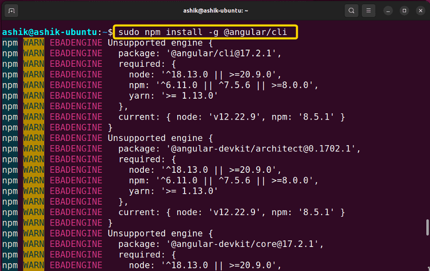The width and height of the screenshot is (430, 271).
Task: Click the 'Unsupported engine {' line above the @angular-devkit/core package
Action: pyautogui.click(x=160, y=233)
